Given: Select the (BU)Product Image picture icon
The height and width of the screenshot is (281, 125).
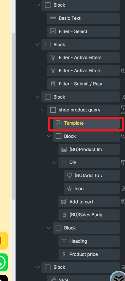Looking at the screenshot, I should (64, 149).
